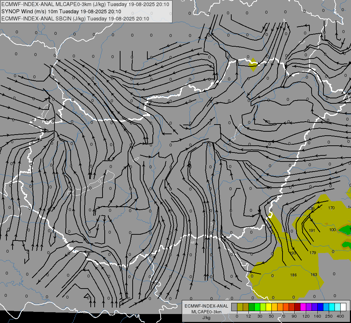This screenshot has height=323, width=351.
Task: Click the olive swatch right of the 0 tick
Action: click(240, 307)
